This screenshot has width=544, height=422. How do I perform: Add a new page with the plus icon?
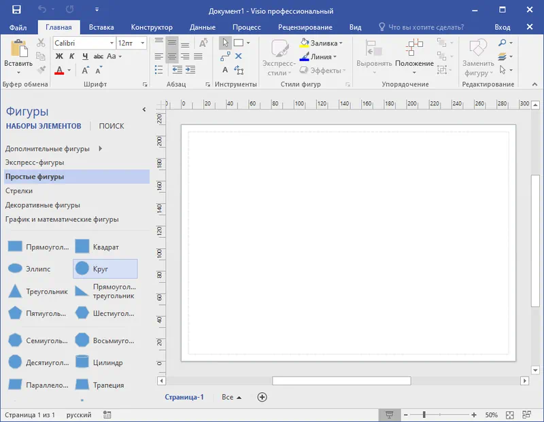coord(262,398)
